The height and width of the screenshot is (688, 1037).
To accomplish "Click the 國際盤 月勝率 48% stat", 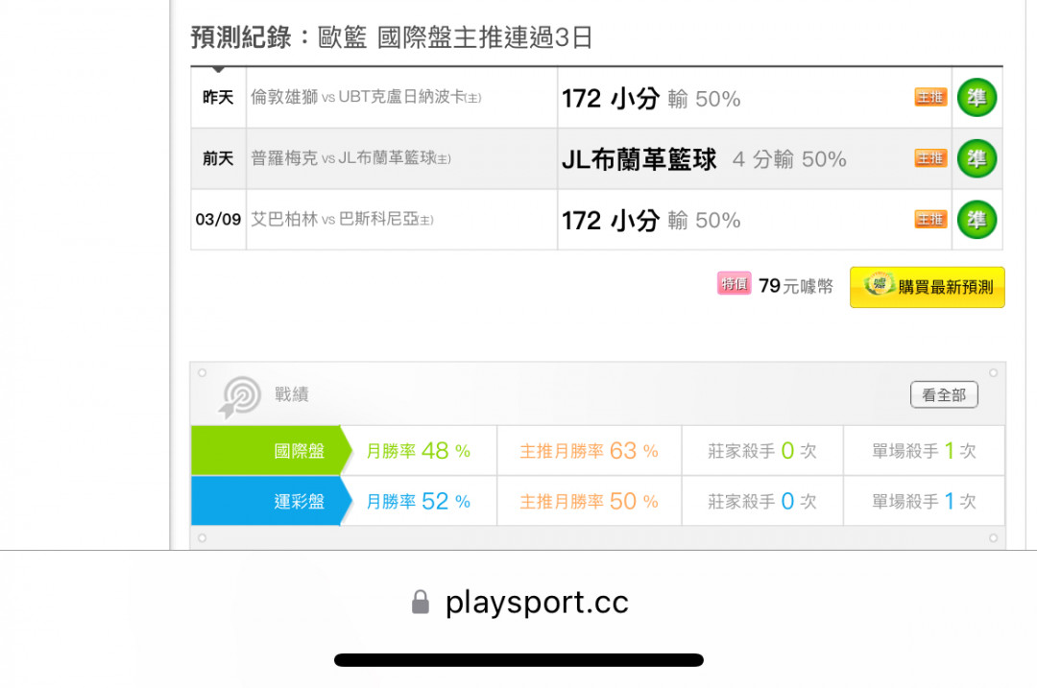I will pyautogui.click(x=418, y=451).
